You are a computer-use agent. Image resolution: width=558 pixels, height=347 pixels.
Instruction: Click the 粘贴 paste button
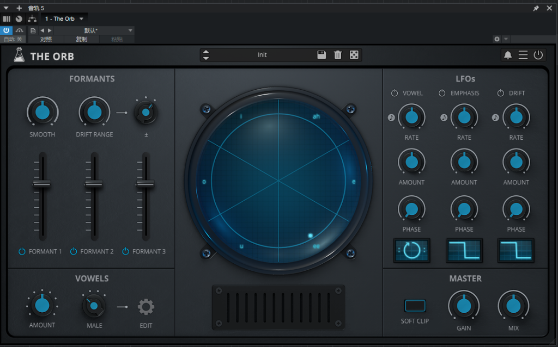point(117,39)
